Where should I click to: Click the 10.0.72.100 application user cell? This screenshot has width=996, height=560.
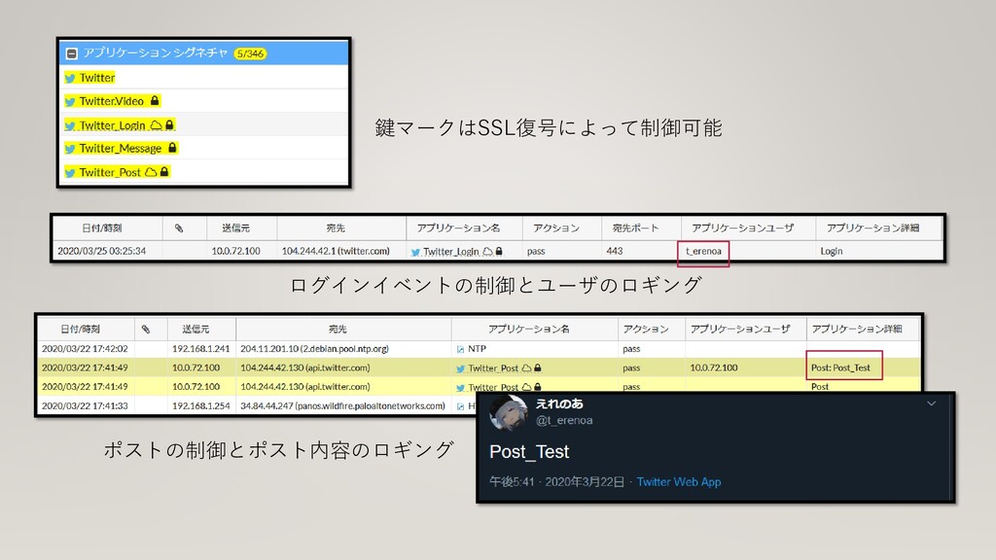(714, 367)
